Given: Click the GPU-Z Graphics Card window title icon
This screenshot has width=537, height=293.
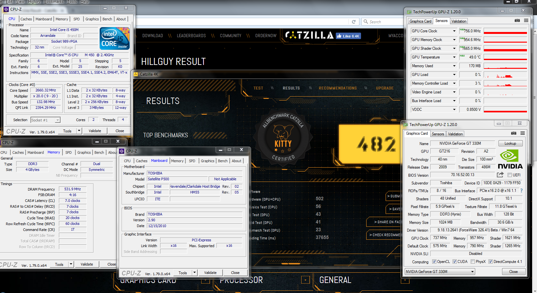Looking at the screenshot, I should [x=406, y=125].
